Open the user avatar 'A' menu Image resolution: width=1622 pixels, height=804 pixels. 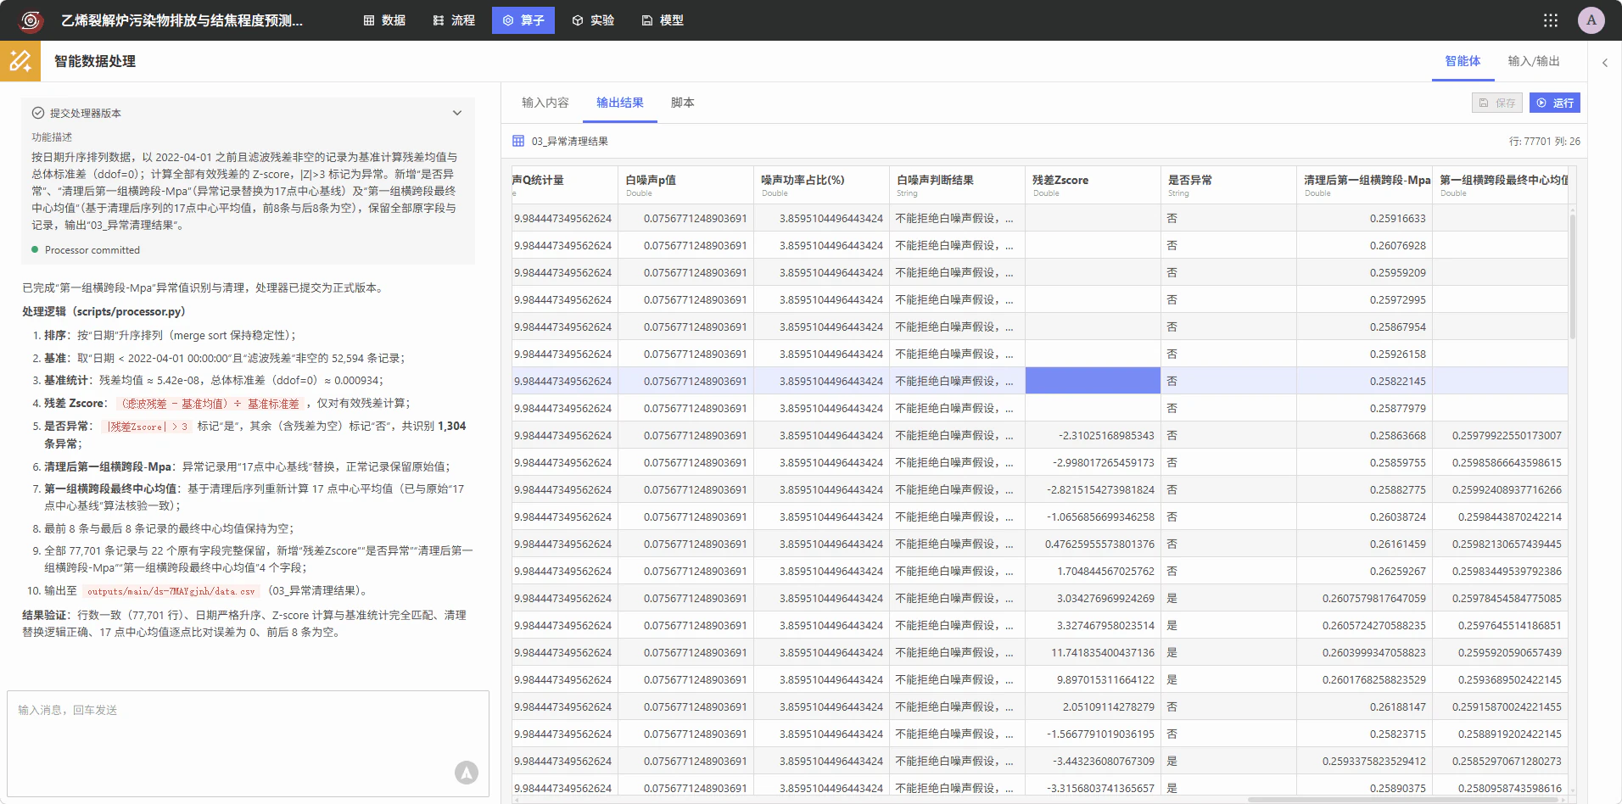[x=1591, y=20]
